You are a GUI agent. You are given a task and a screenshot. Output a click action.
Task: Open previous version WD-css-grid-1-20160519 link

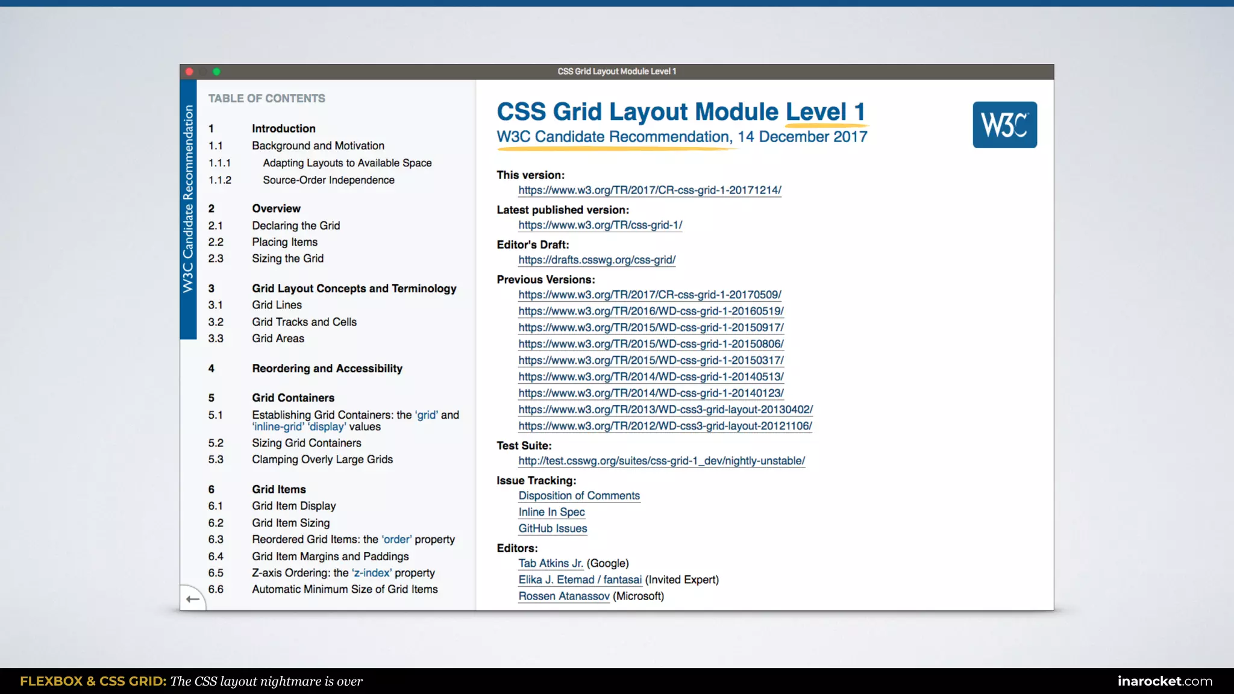(x=651, y=311)
